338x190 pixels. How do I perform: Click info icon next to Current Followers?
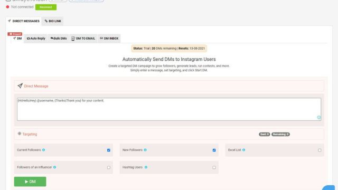tap(43, 150)
